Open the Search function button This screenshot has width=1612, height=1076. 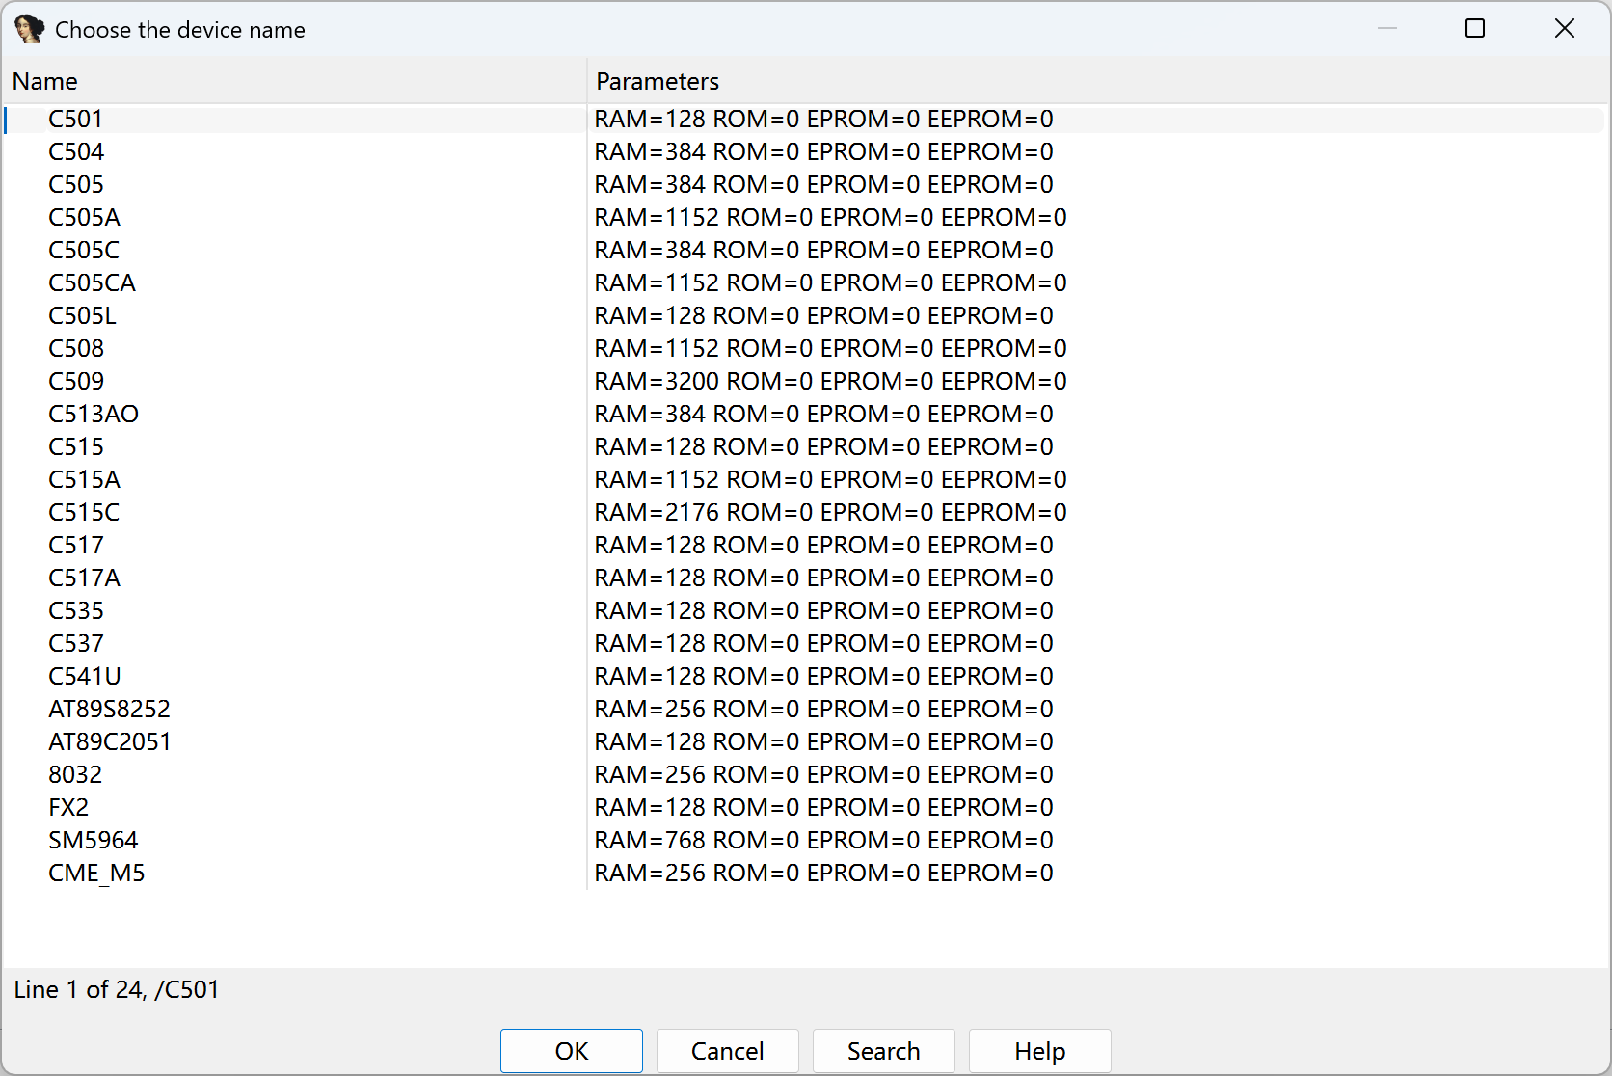(x=884, y=1051)
